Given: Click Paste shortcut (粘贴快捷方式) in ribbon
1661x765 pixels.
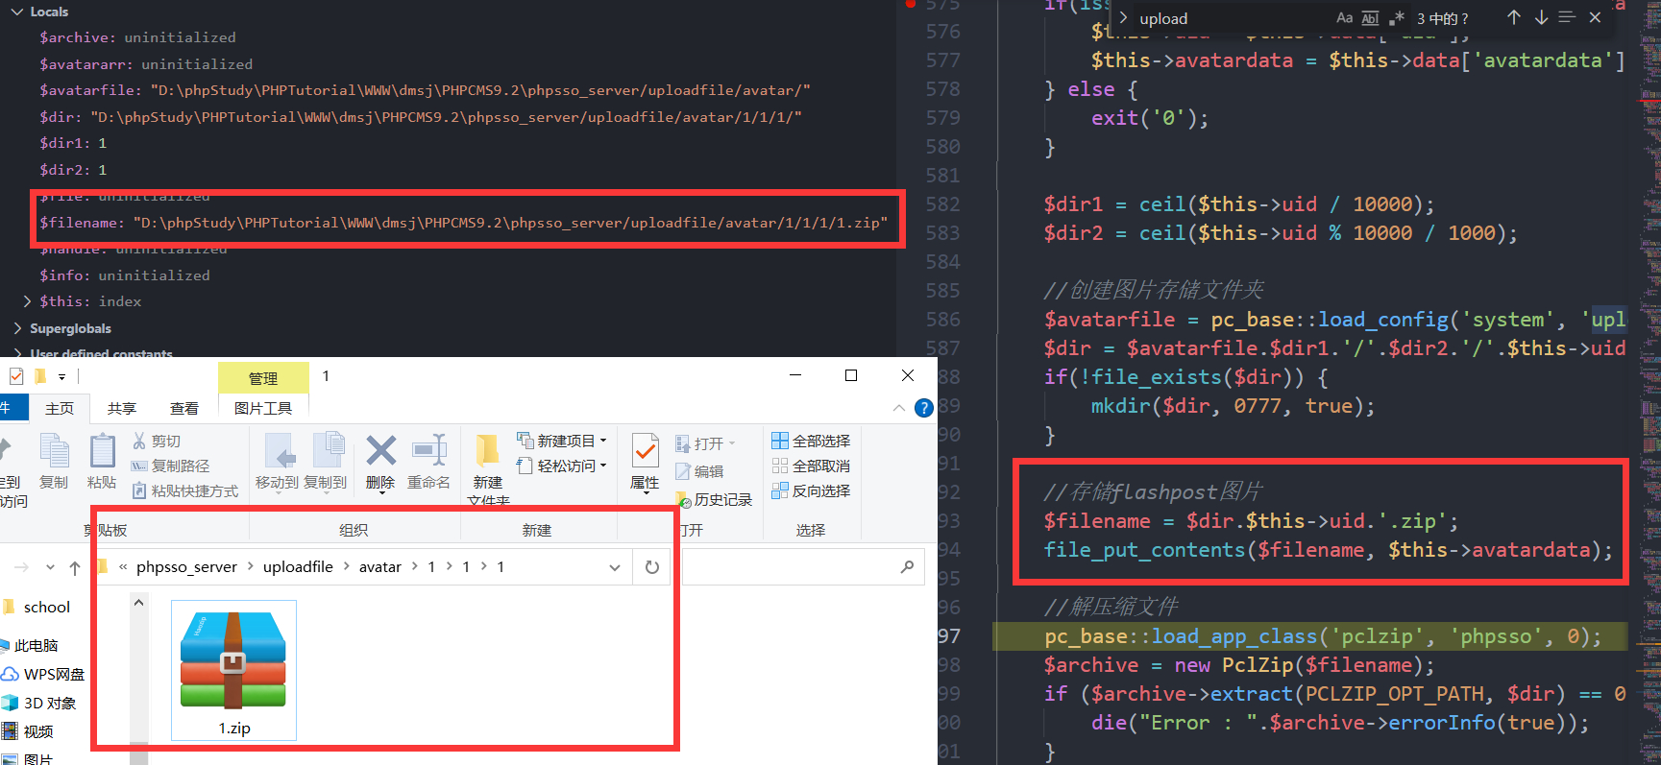Looking at the screenshot, I should click(x=184, y=490).
